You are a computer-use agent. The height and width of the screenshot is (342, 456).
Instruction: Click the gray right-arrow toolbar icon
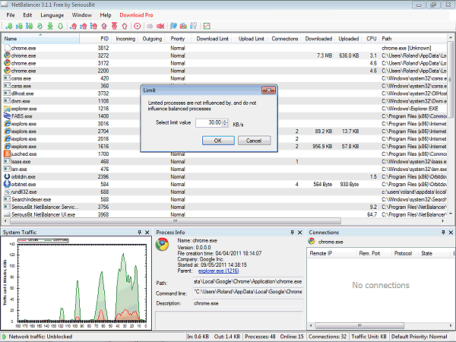(x=150, y=26)
